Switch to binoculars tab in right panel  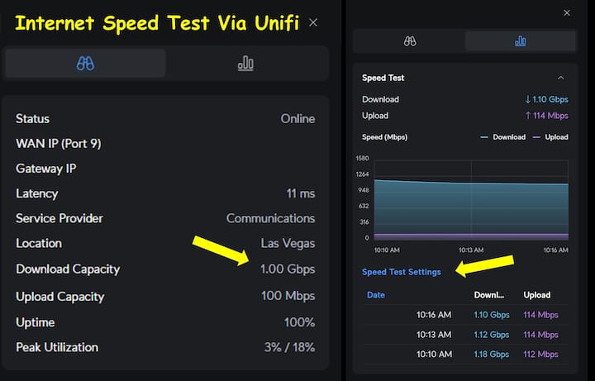pos(410,40)
